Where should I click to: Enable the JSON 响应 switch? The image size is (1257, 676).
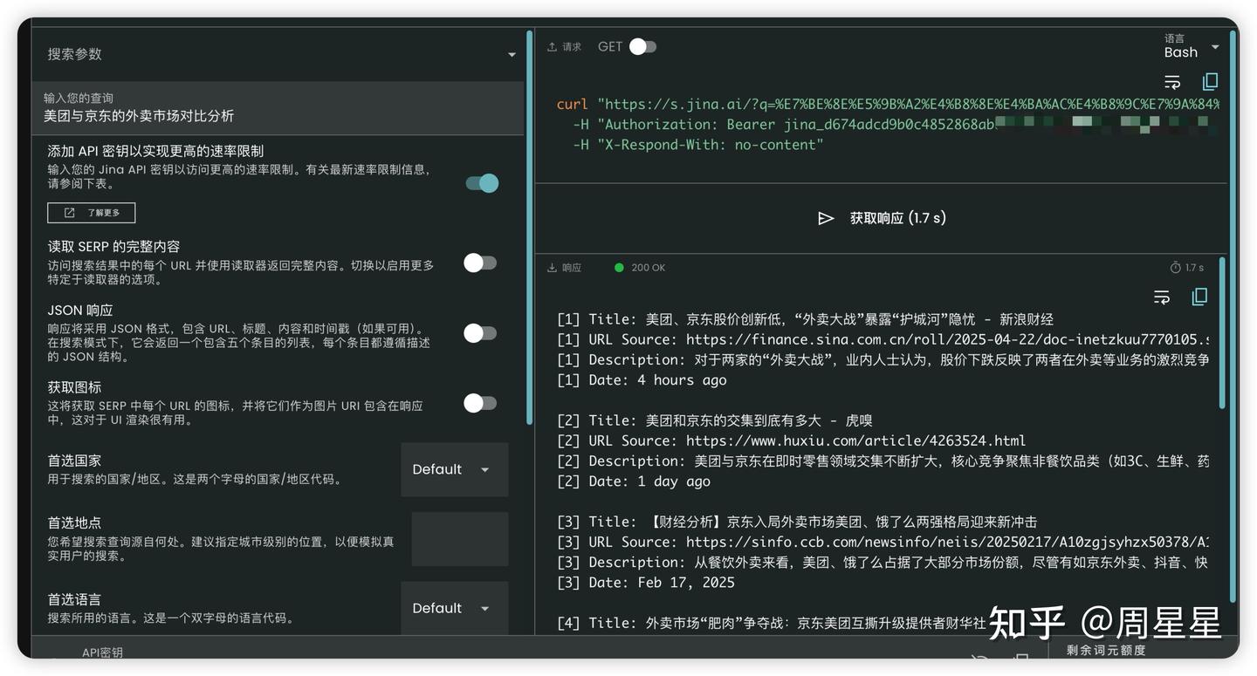pos(479,333)
